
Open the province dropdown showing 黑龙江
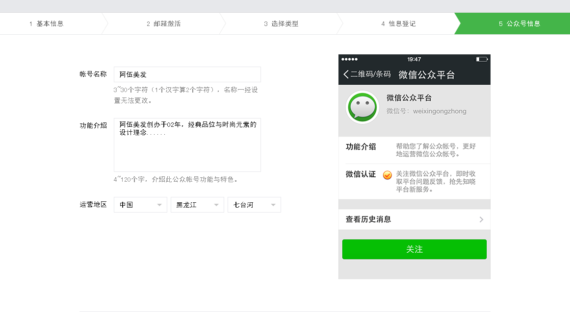point(197,205)
